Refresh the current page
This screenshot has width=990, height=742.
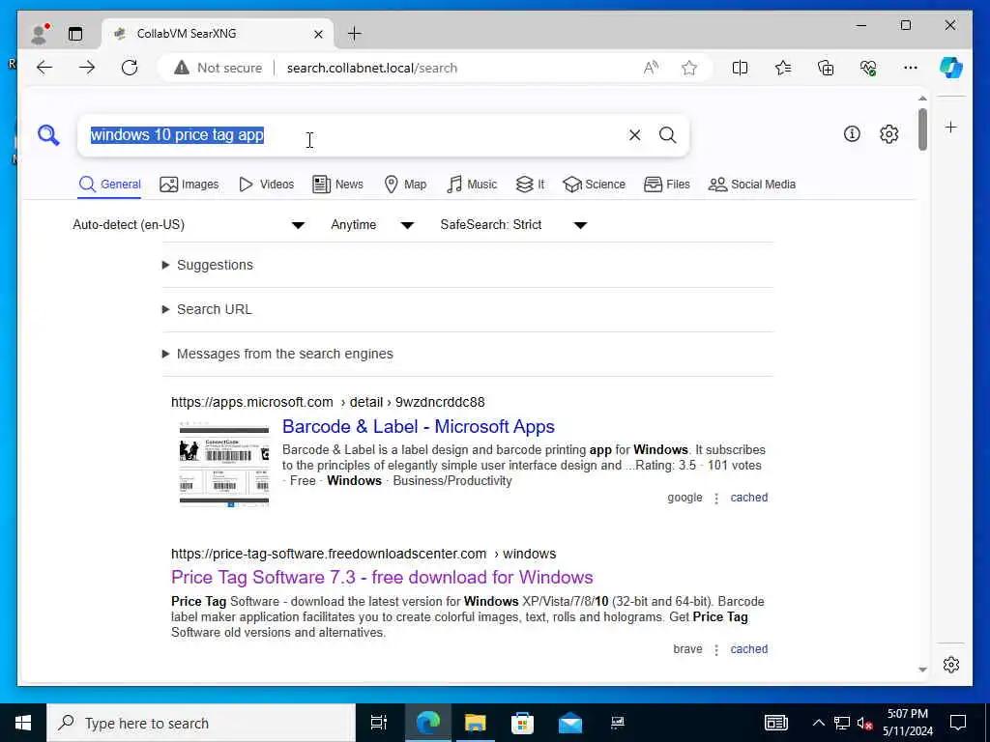point(130,68)
